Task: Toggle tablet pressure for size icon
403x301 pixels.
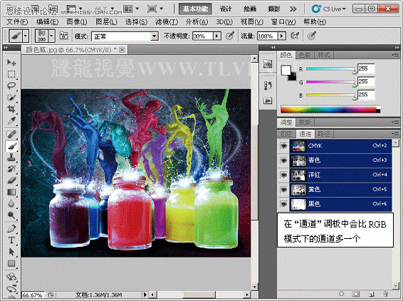Action: coord(311,36)
